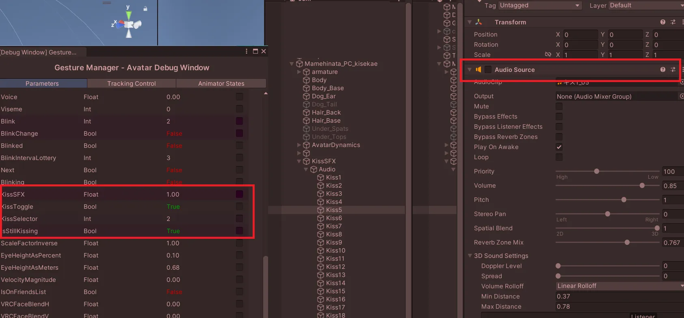Click the cube icon beside Hair_Back
Screen dimensions: 684x318
coord(307,112)
